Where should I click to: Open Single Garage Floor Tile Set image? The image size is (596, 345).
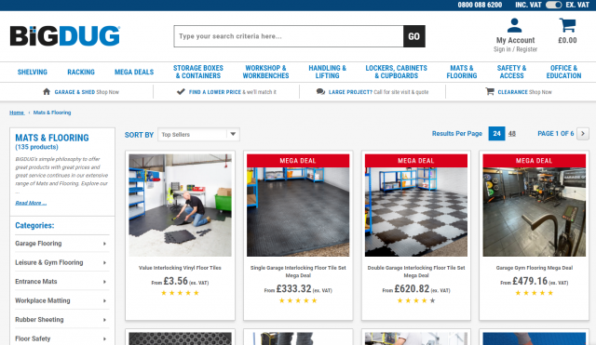click(x=298, y=205)
